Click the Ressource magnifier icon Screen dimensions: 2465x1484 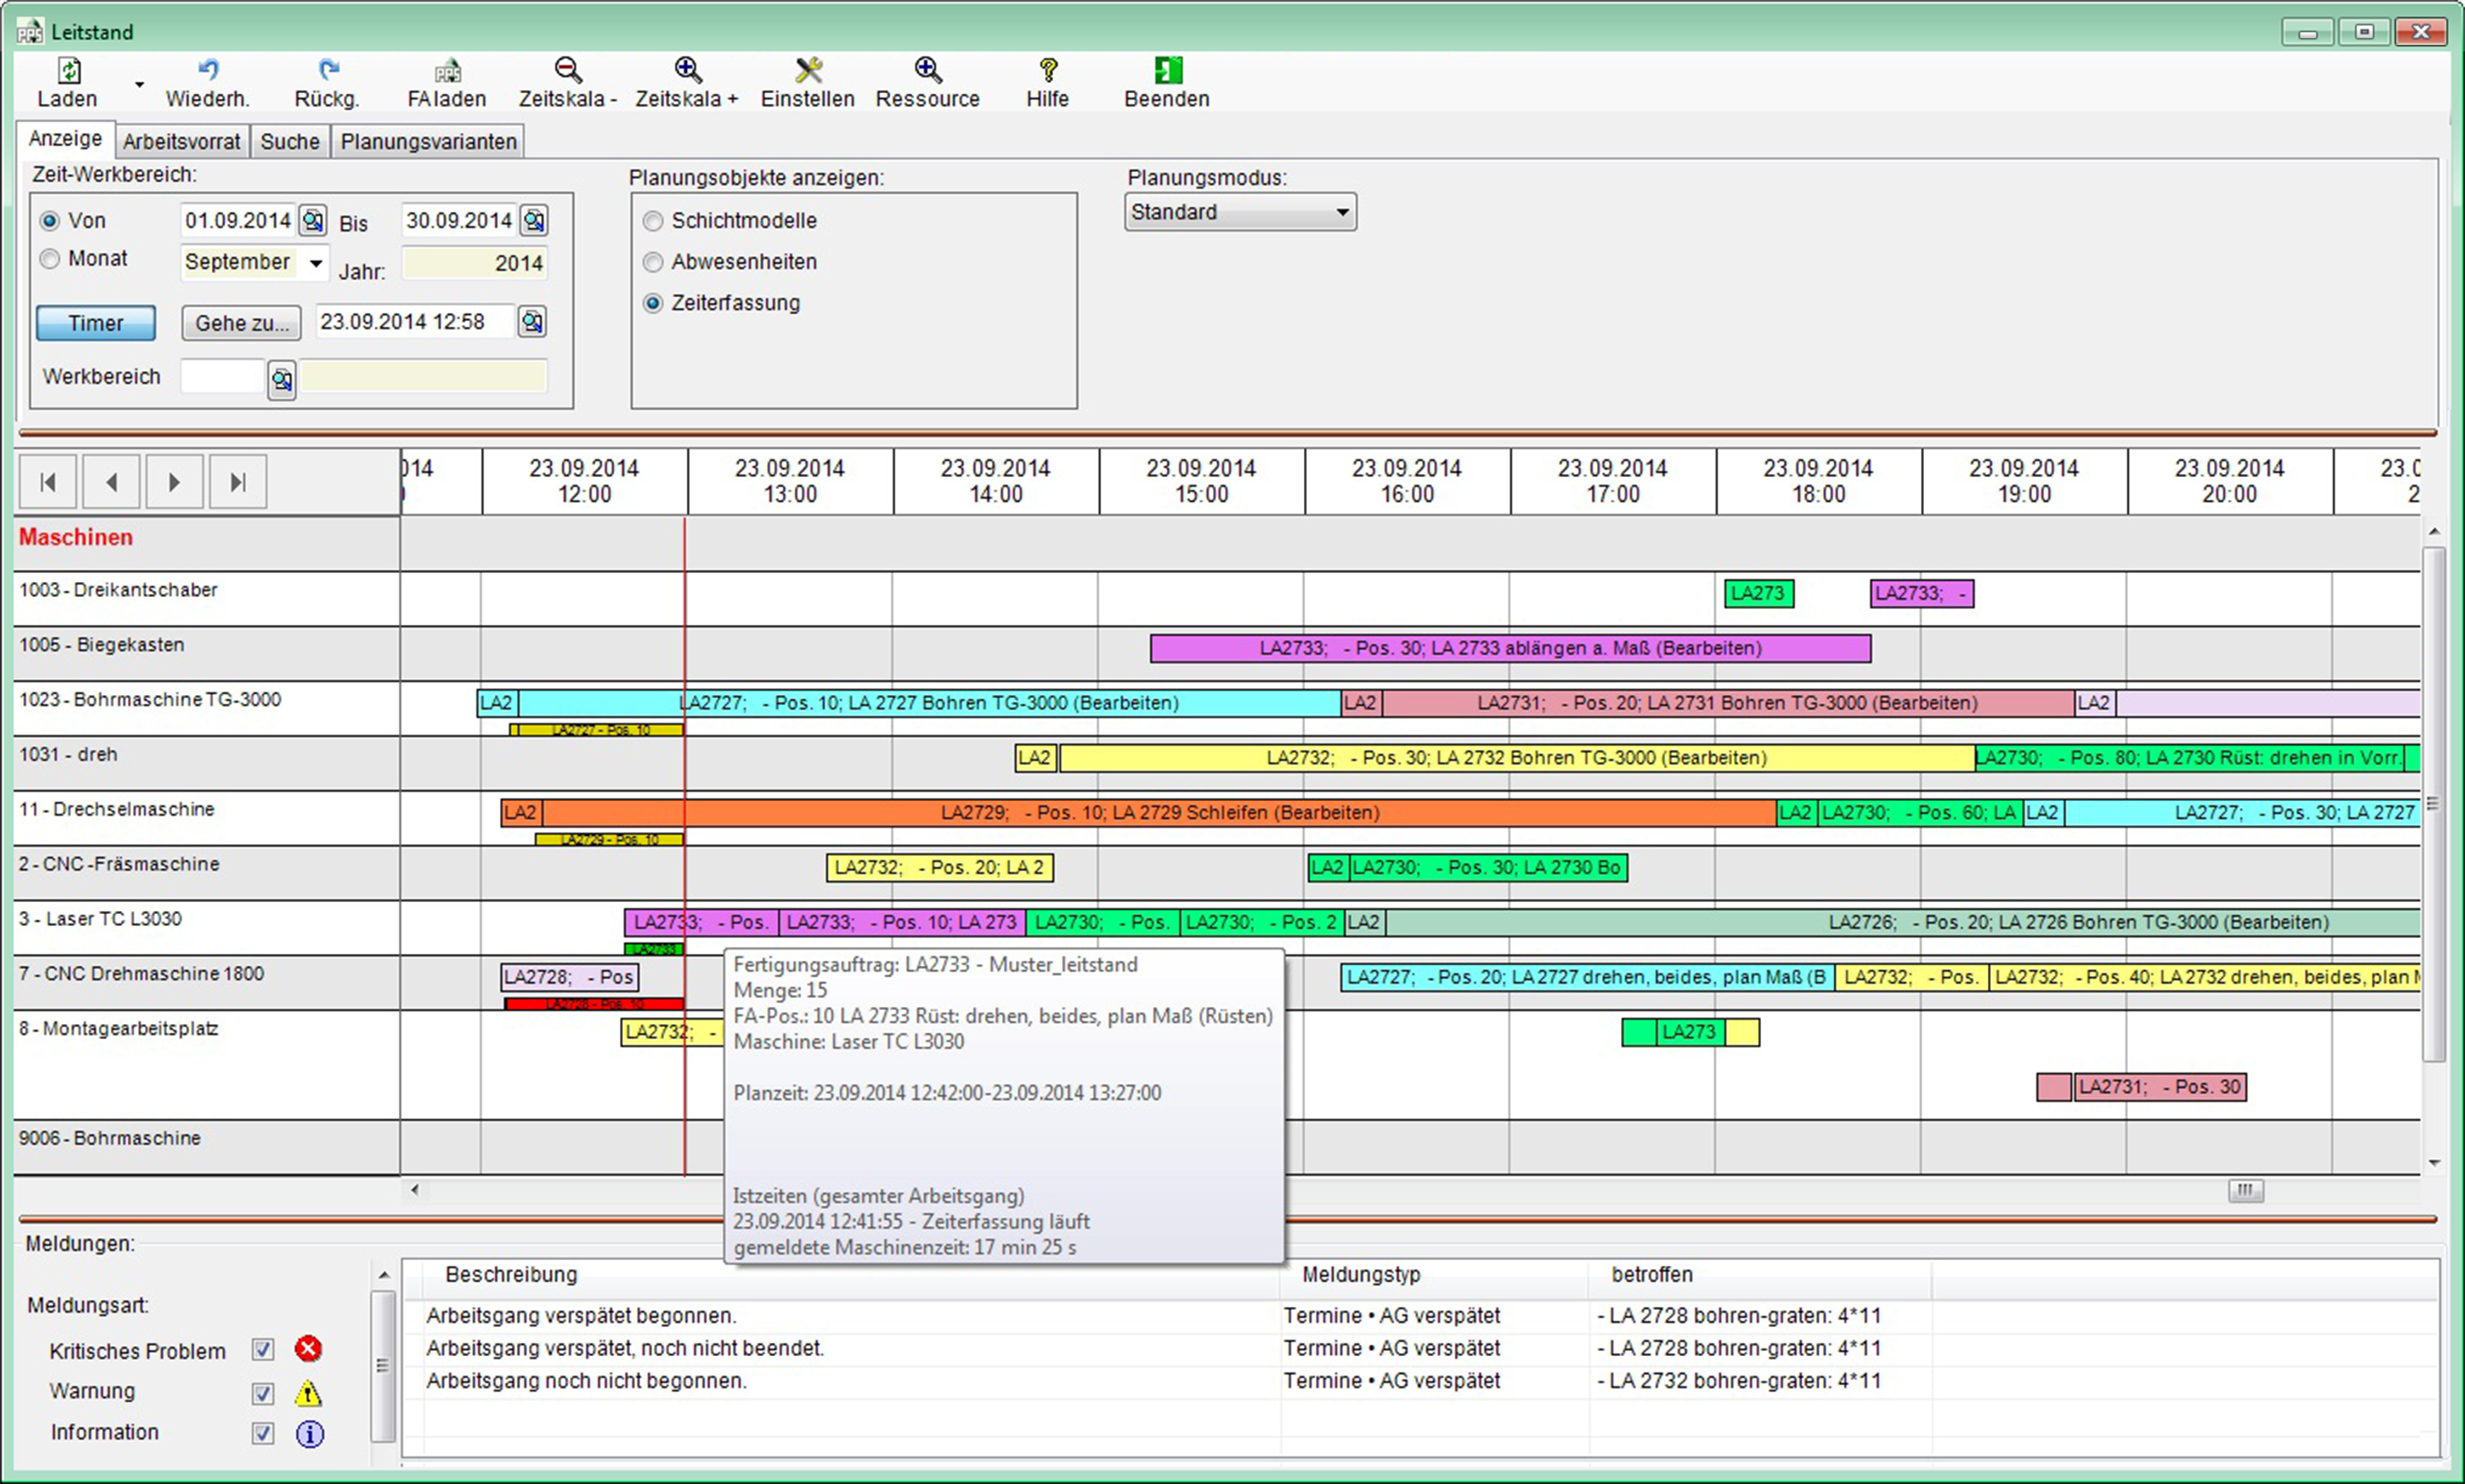pos(928,70)
